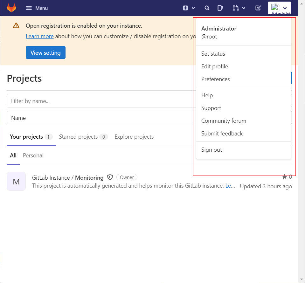Image resolution: width=305 pixels, height=283 pixels.
Task: Toggle the Administrator avatar dropdown
Action: pyautogui.click(x=279, y=8)
